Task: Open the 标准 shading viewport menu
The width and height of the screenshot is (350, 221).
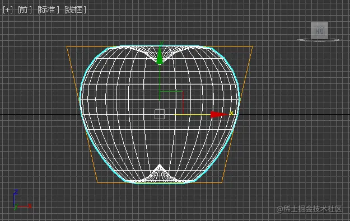Action: pyautogui.click(x=48, y=10)
